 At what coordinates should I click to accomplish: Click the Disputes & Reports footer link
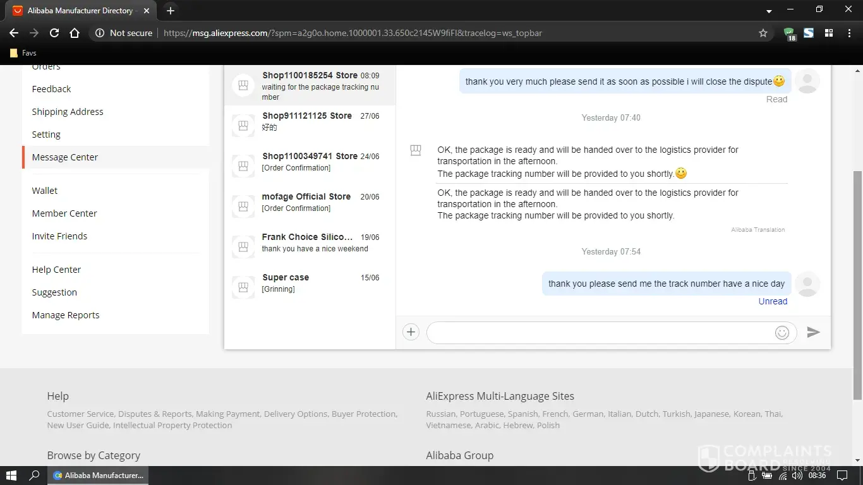(x=155, y=414)
